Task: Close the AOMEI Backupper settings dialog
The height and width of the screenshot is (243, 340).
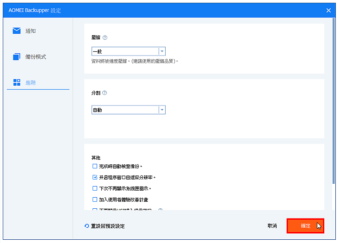Action: click(328, 10)
